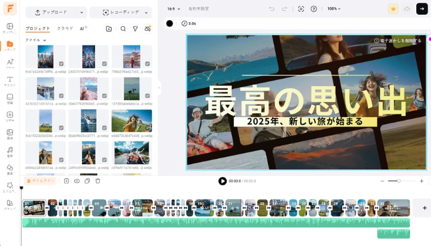Click remove watermark link on preview
The width and height of the screenshot is (431, 246).
[x=398, y=41]
